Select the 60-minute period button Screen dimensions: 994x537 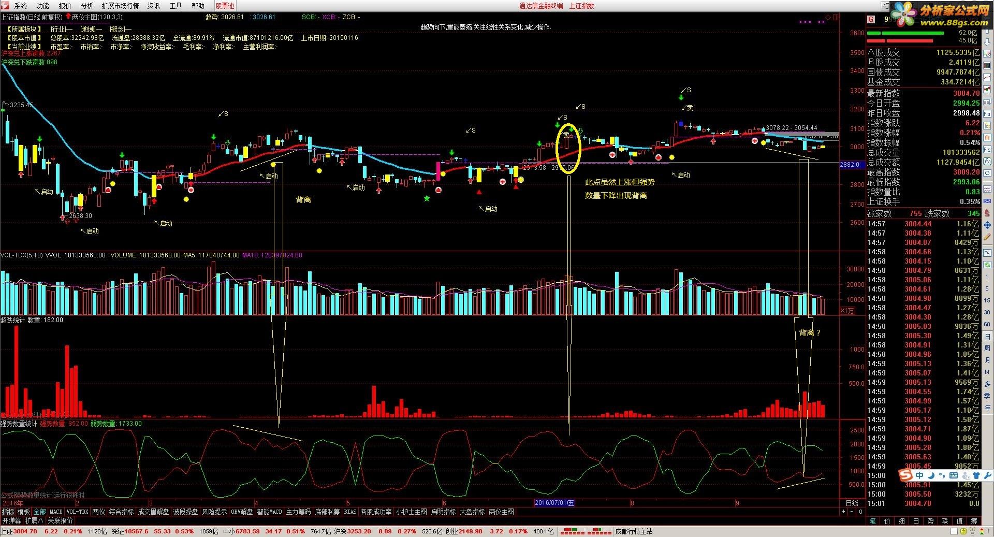[x=987, y=324]
